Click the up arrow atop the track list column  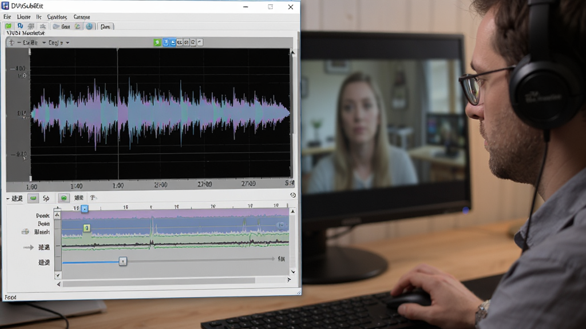click(x=57, y=215)
